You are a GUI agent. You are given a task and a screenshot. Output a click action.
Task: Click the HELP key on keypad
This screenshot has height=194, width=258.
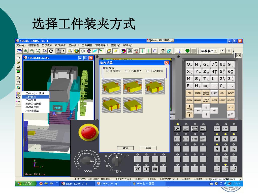pyautogui.click(x=231, y=107)
